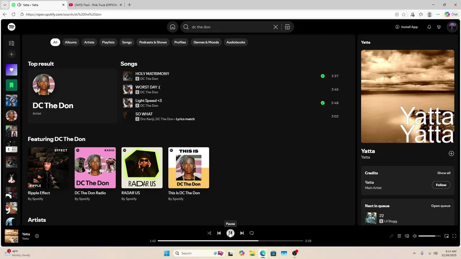Select the Audiobooks filter chip

[x=236, y=42]
